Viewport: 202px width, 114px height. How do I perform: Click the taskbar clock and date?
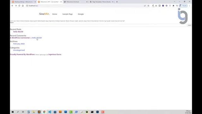coord(188,112)
